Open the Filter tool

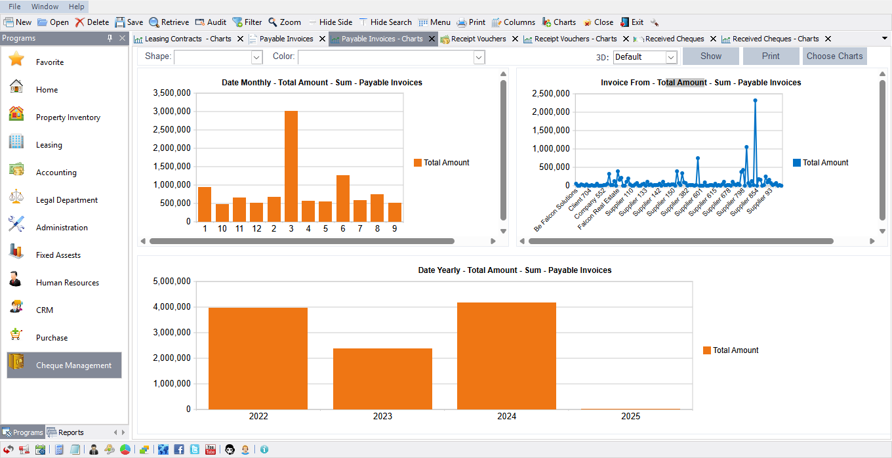[247, 22]
